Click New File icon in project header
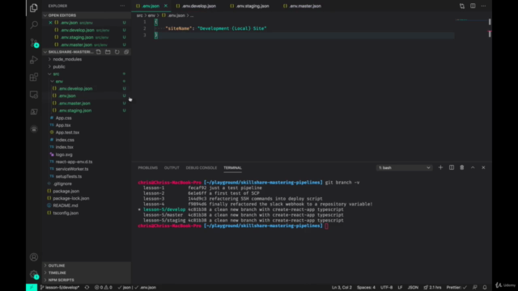 99,52
